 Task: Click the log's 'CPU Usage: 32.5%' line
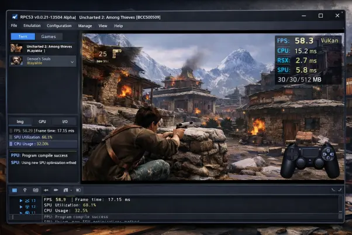pos(65,211)
